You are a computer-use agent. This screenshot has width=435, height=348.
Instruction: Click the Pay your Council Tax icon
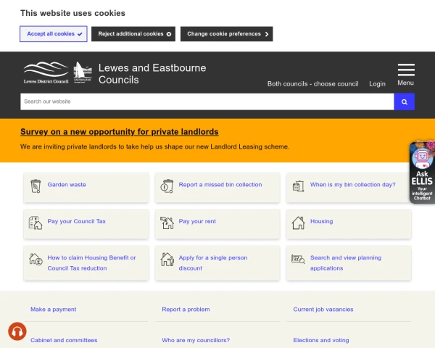pyautogui.click(x=36, y=223)
